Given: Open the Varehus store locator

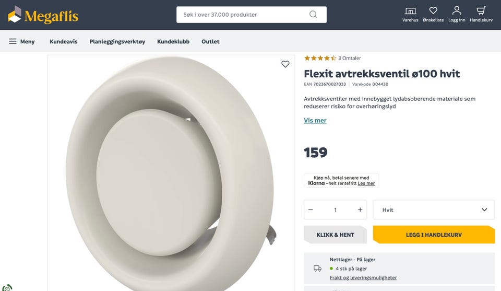Looking at the screenshot, I should [x=410, y=14].
